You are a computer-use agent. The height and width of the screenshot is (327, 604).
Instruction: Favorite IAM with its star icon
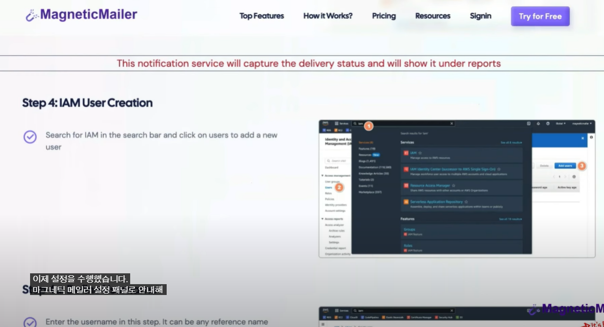pos(420,153)
